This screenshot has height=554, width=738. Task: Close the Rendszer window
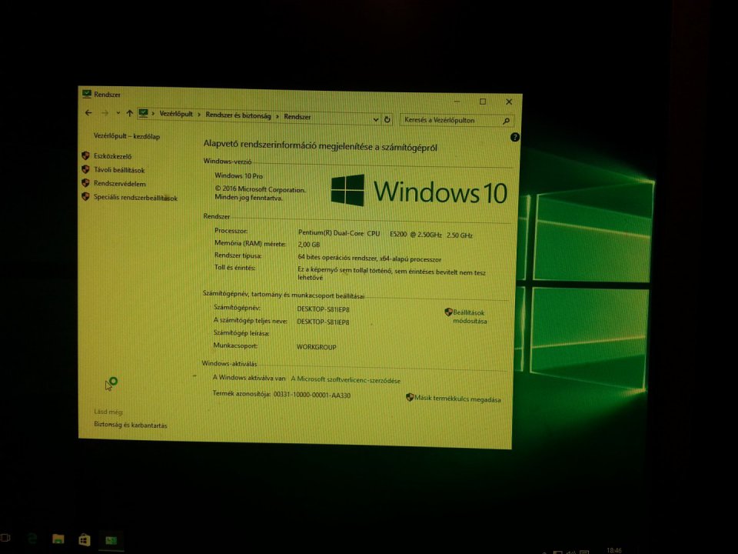tap(509, 102)
